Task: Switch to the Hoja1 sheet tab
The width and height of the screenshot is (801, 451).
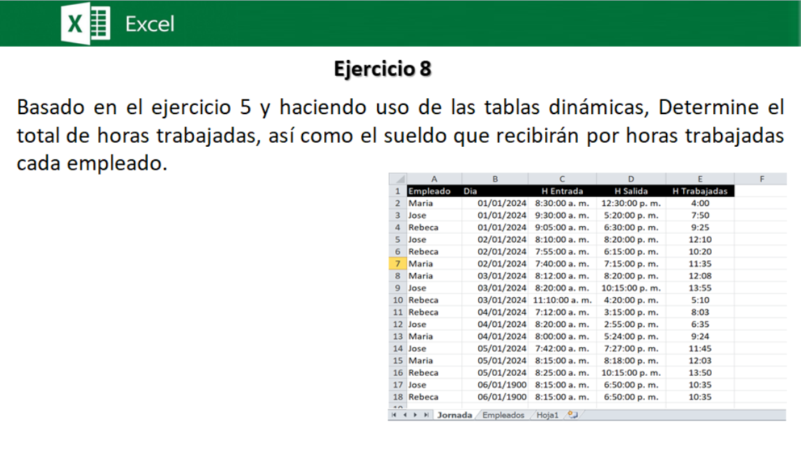Action: click(547, 415)
